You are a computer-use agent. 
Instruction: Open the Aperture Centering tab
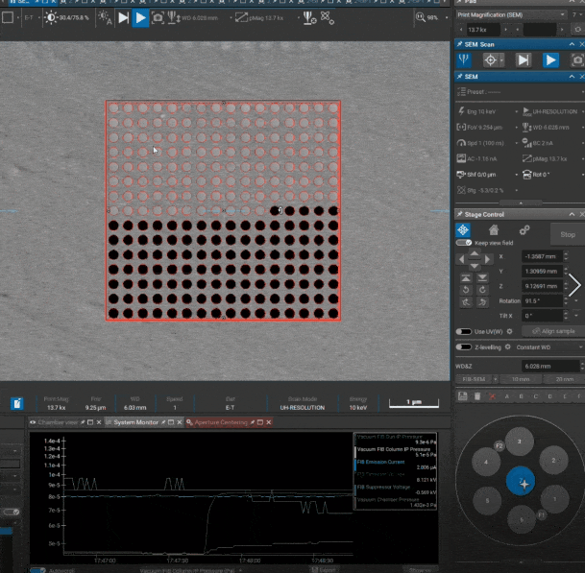(220, 422)
